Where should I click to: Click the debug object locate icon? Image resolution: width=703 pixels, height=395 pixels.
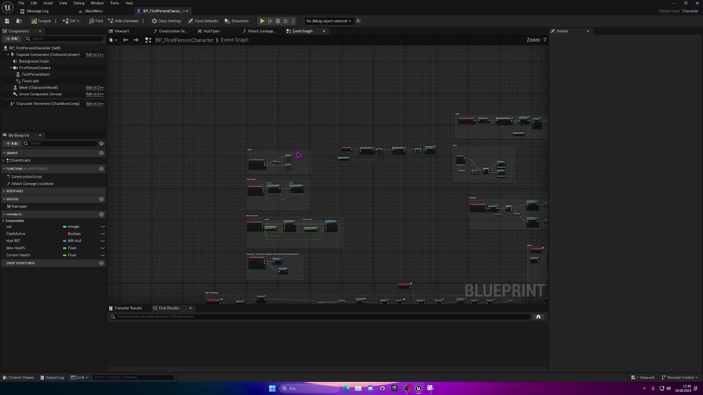pyautogui.click(x=359, y=21)
